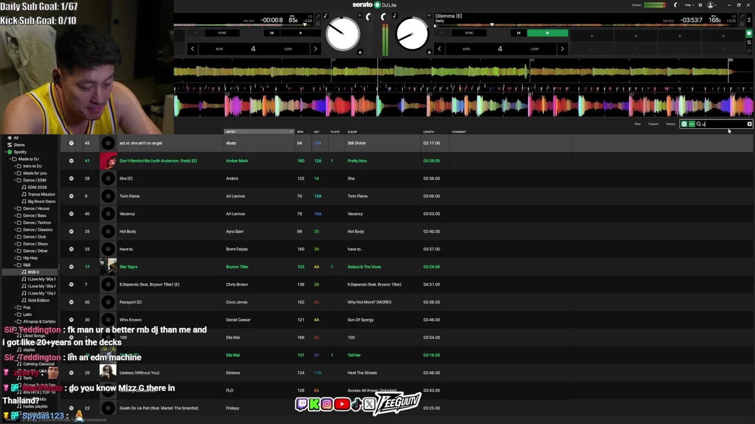
Task: Click Don't Remind Me album art
Action: (x=108, y=161)
